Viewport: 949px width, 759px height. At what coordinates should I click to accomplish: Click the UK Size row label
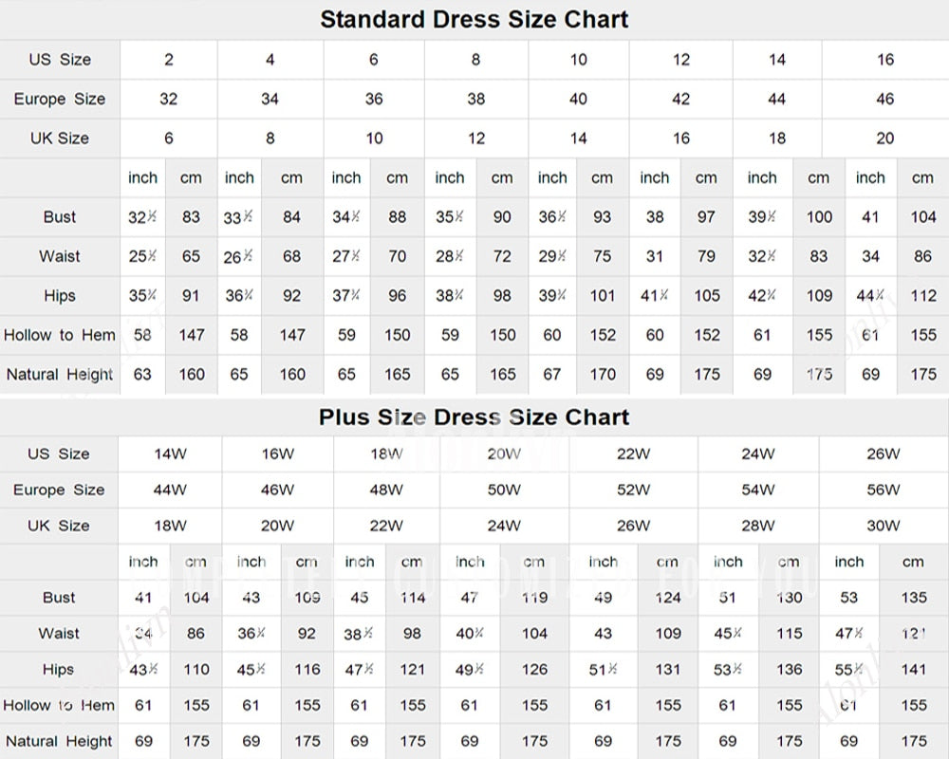[x=59, y=139]
